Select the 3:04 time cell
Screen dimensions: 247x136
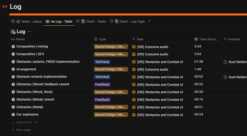click(x=207, y=54)
